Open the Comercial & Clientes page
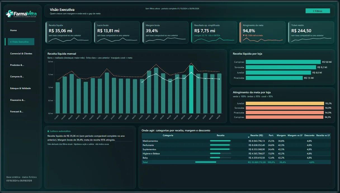The height and width of the screenshot is (193, 340). [x=21, y=54]
